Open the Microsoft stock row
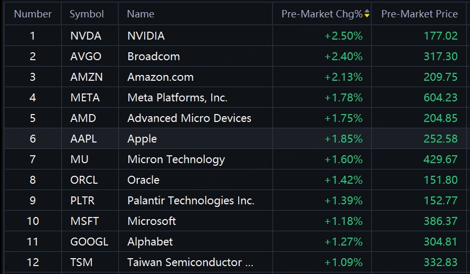The height and width of the screenshot is (274, 470). (x=152, y=221)
